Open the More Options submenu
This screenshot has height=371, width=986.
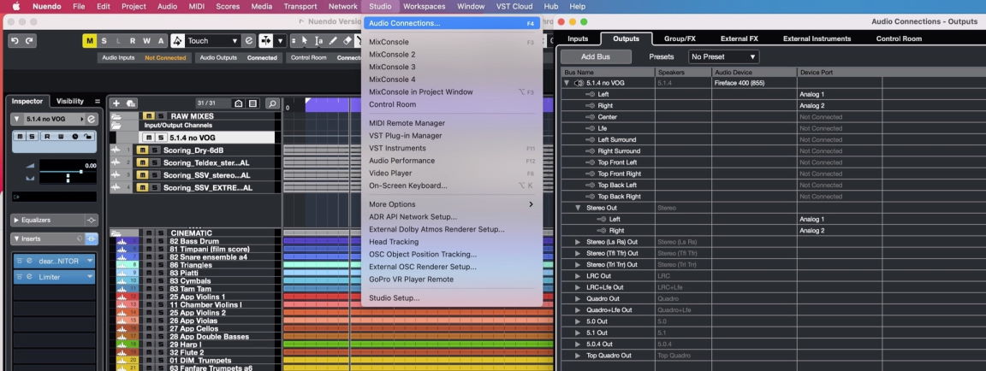452,204
